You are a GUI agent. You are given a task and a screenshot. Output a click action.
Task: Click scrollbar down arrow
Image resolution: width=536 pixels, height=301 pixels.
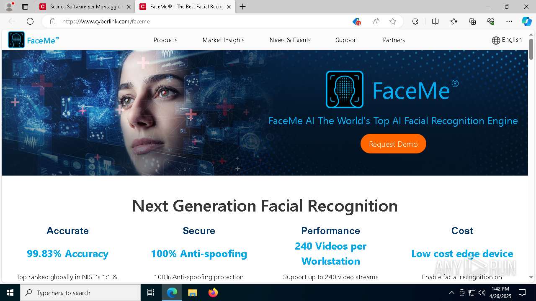pos(531,277)
